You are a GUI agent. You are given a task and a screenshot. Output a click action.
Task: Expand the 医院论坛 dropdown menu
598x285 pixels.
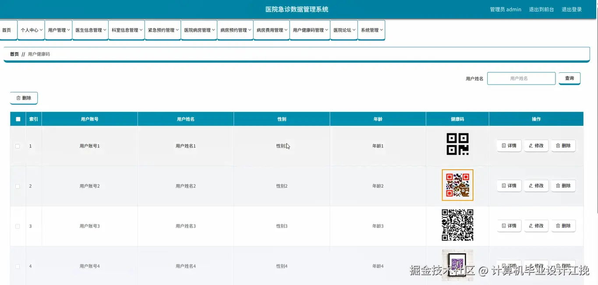344,30
